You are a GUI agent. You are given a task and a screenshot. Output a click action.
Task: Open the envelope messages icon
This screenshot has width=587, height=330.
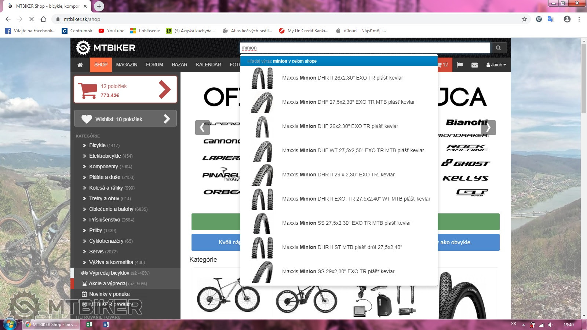coord(474,65)
